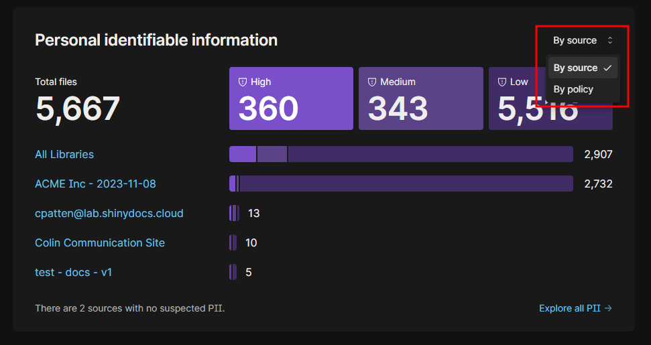Click the arrow icon beside Explore all PII
This screenshot has width=651, height=345.
coord(608,308)
